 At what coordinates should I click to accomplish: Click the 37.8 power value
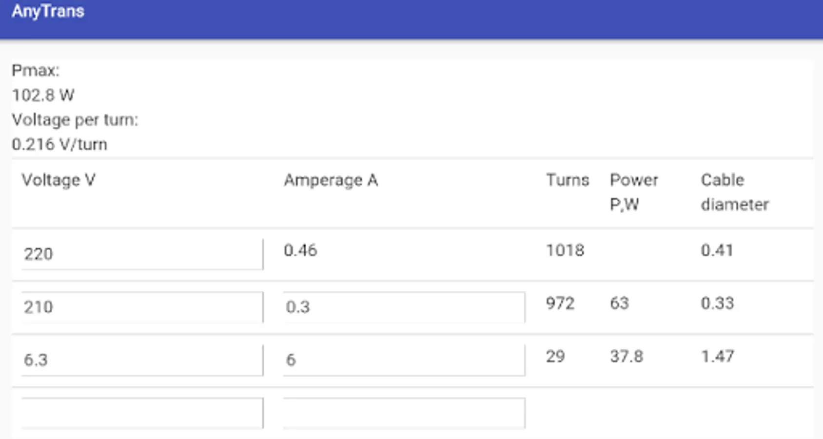pos(627,357)
